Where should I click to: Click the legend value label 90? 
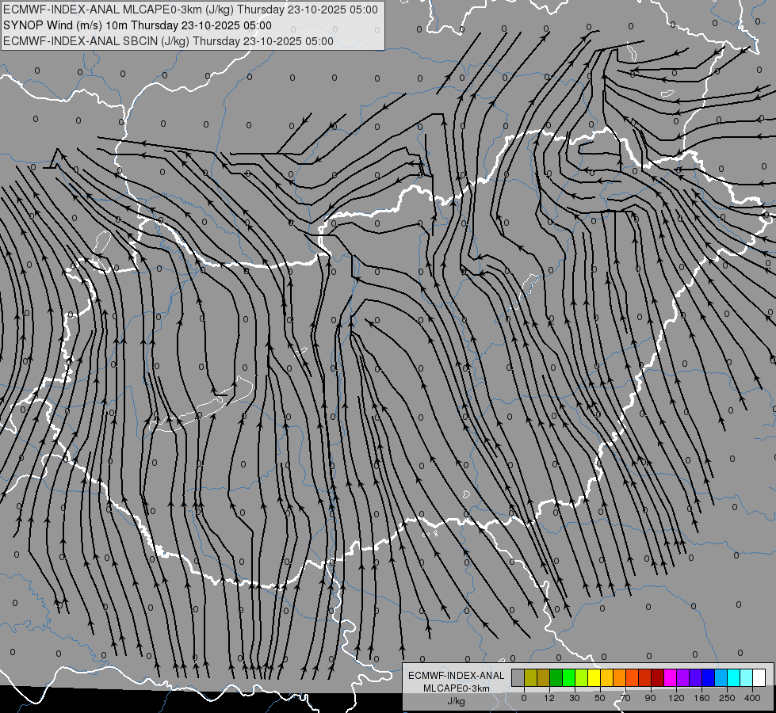point(650,698)
